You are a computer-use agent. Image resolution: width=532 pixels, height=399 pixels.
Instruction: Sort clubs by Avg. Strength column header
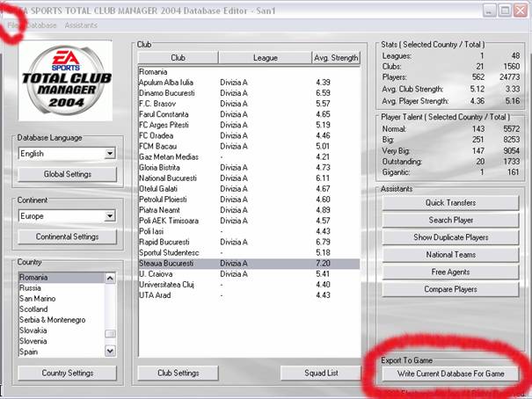[336, 58]
